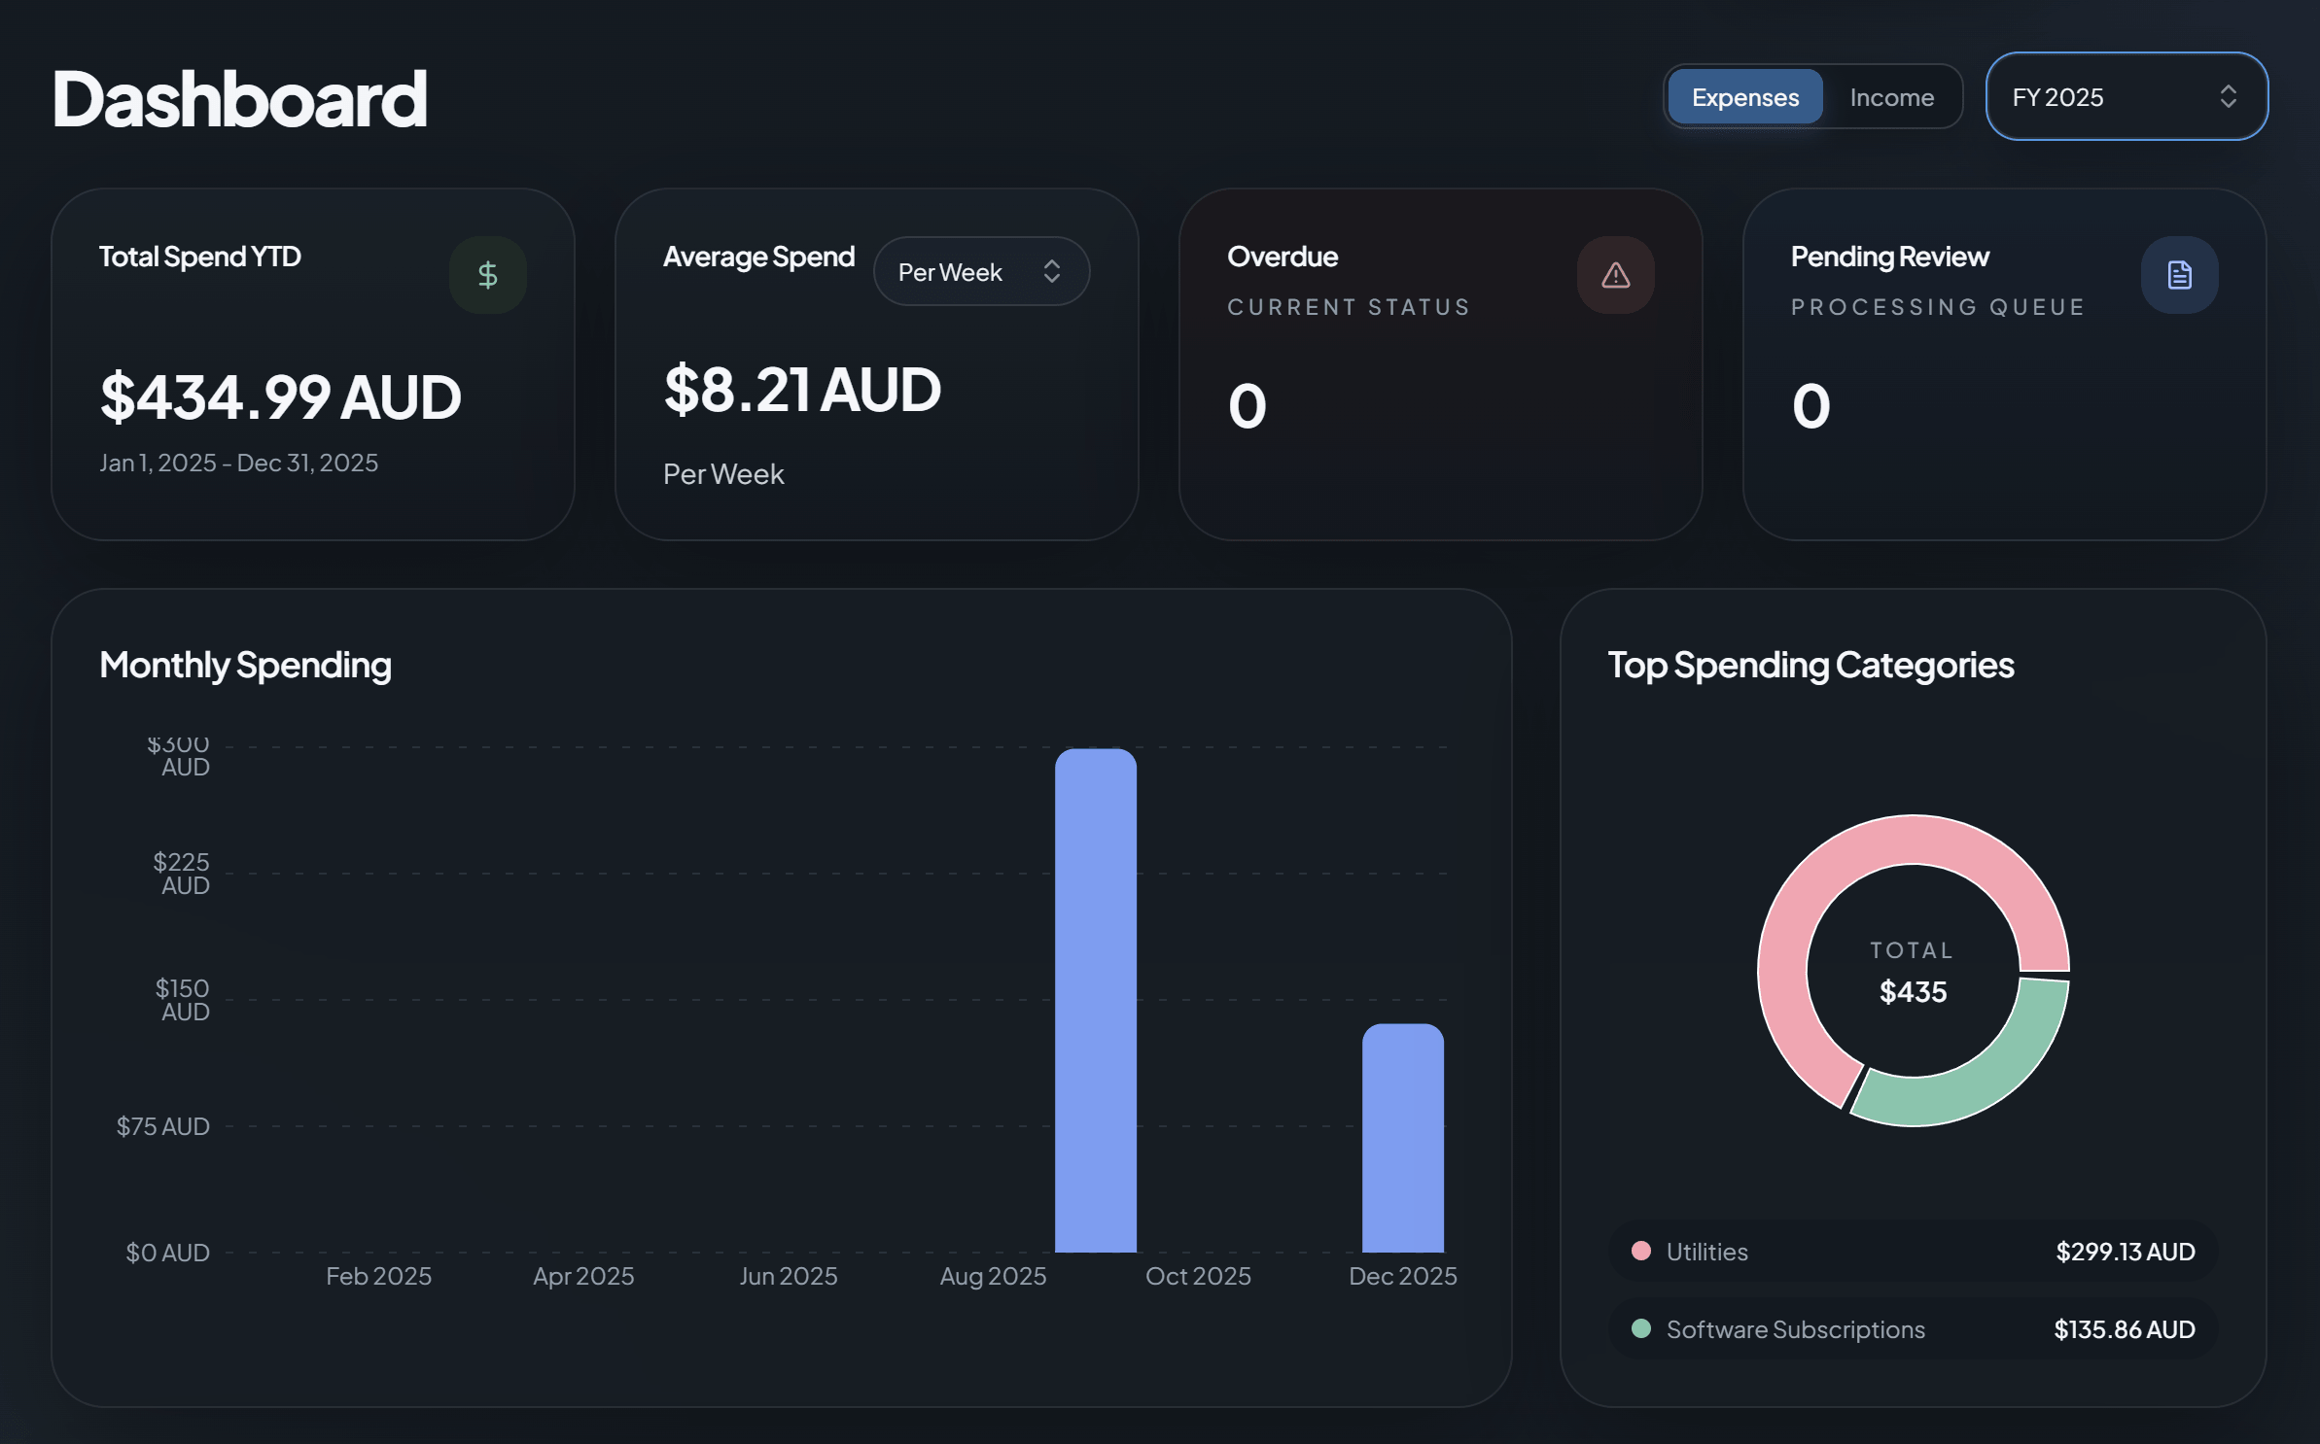The height and width of the screenshot is (1444, 2320).
Task: Click the pink Utilities legend dot
Action: click(1642, 1252)
